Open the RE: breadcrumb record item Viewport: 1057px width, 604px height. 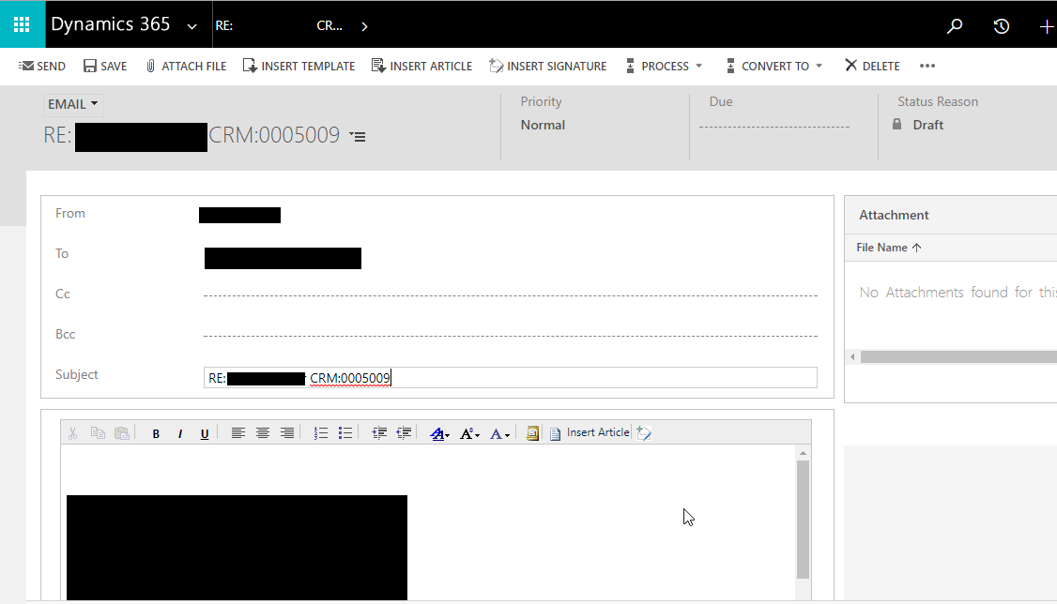279,25
